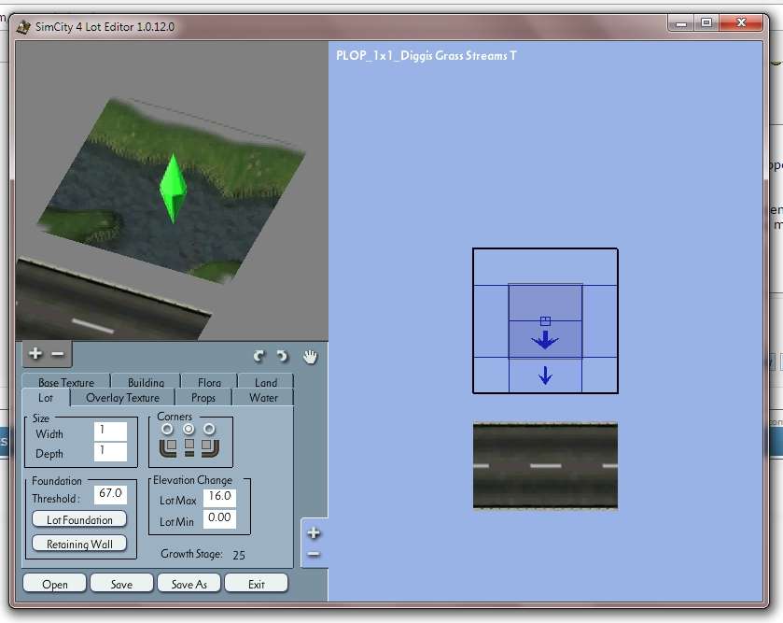Click the Foundation Threshold field
The image size is (783, 623).
point(110,494)
